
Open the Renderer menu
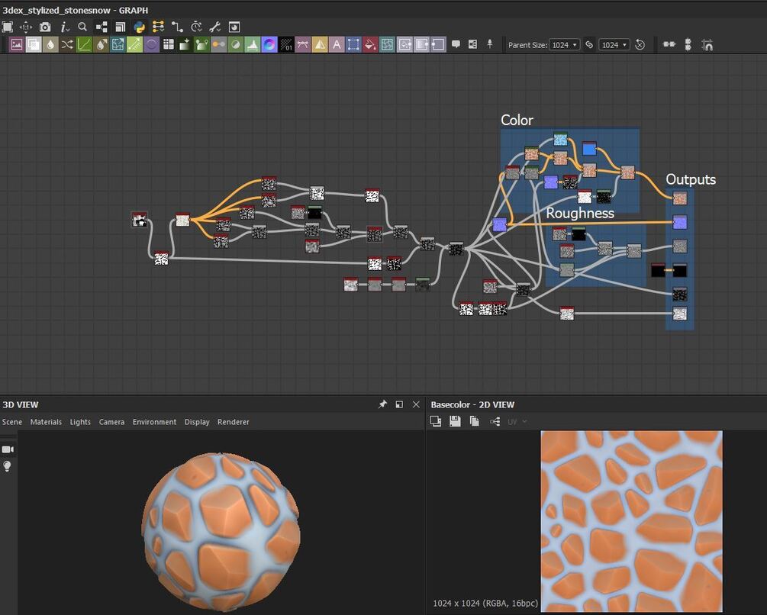233,422
